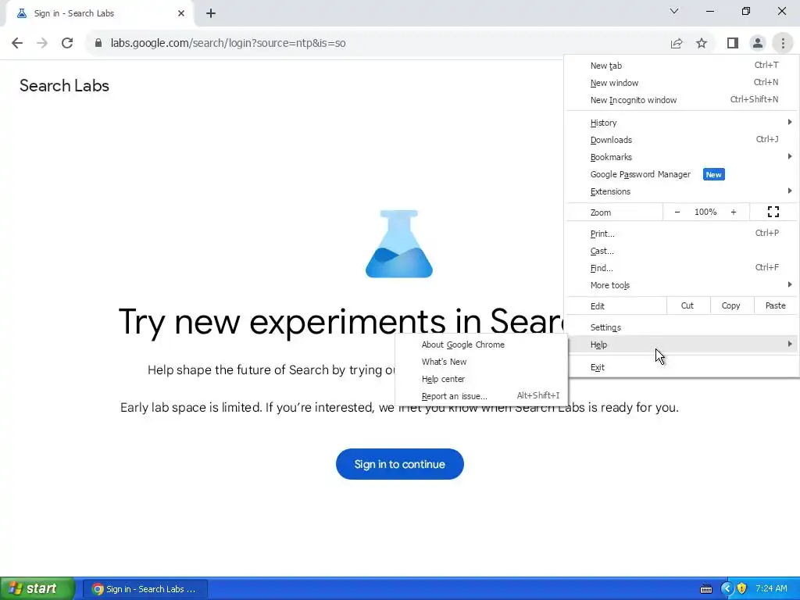Click Cut in the Edit row
800x600 pixels.
[687, 305]
